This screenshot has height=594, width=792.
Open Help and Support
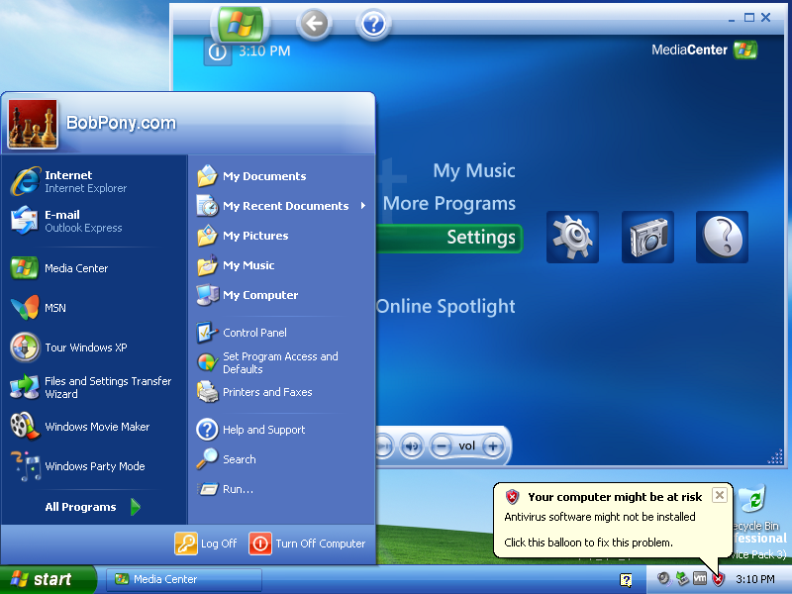280,430
